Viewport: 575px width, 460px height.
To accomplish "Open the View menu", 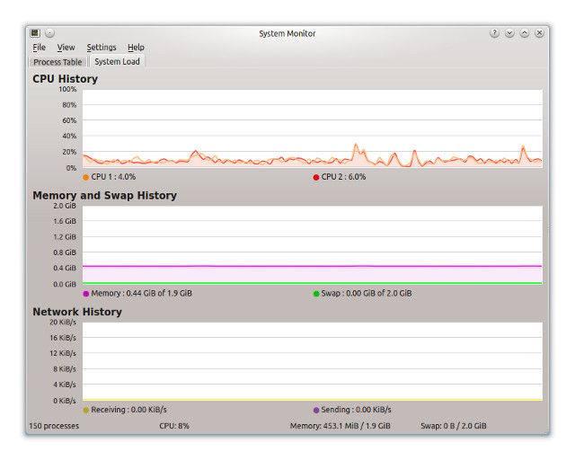I will click(x=66, y=48).
